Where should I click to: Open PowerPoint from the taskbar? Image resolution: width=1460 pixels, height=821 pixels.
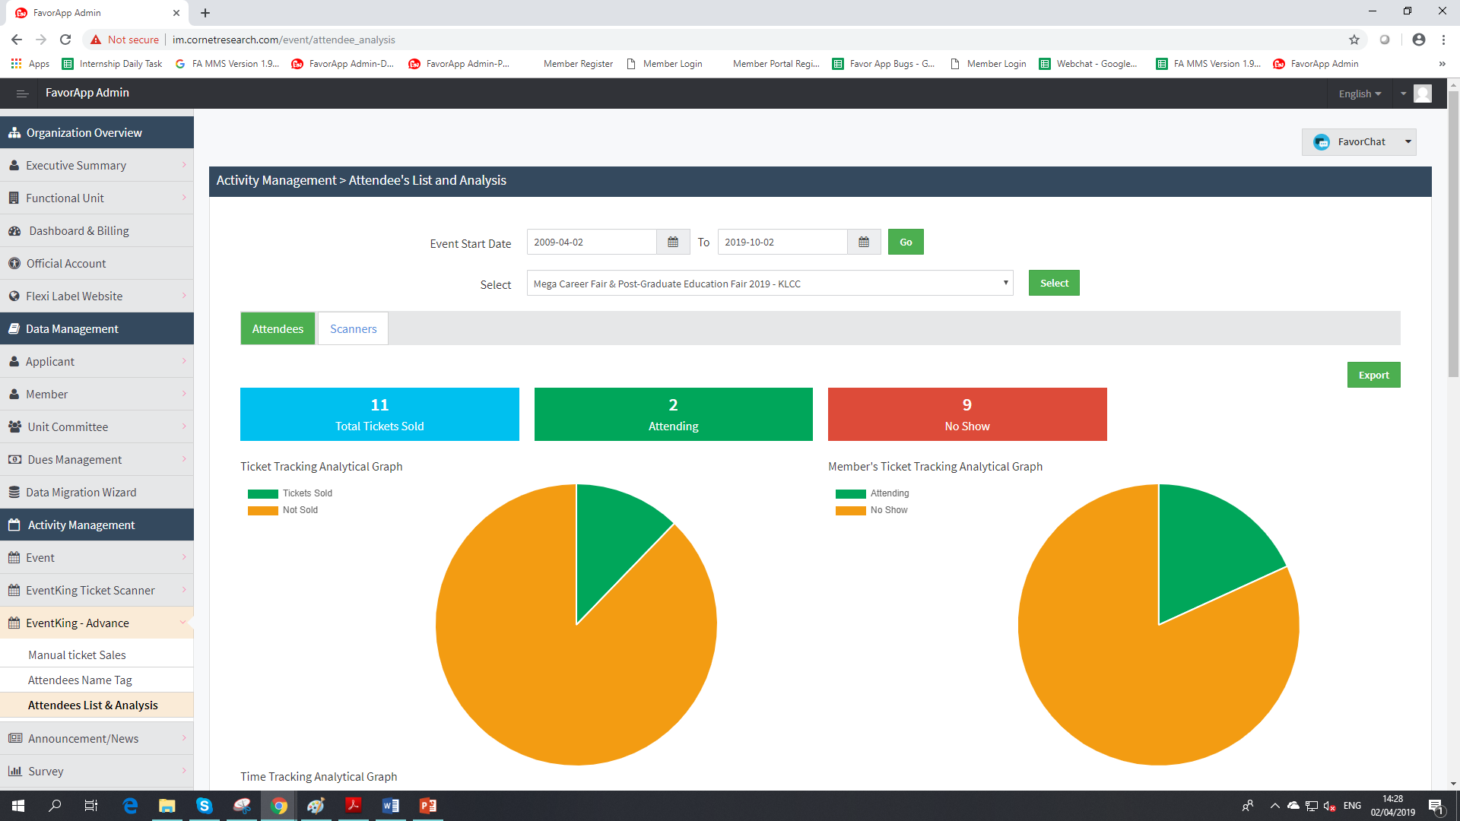tap(427, 806)
